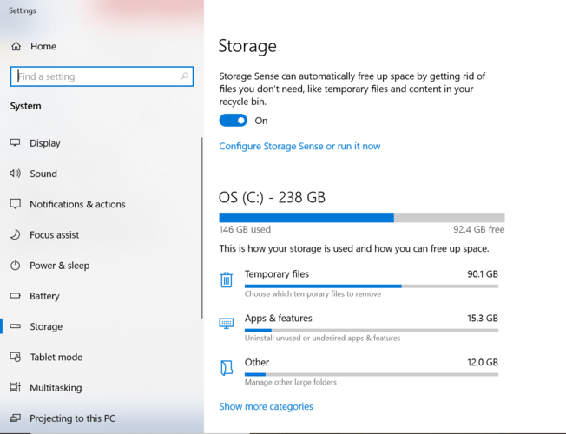This screenshot has height=434, width=566.
Task: Open Temporary files storage details
Action: point(276,274)
